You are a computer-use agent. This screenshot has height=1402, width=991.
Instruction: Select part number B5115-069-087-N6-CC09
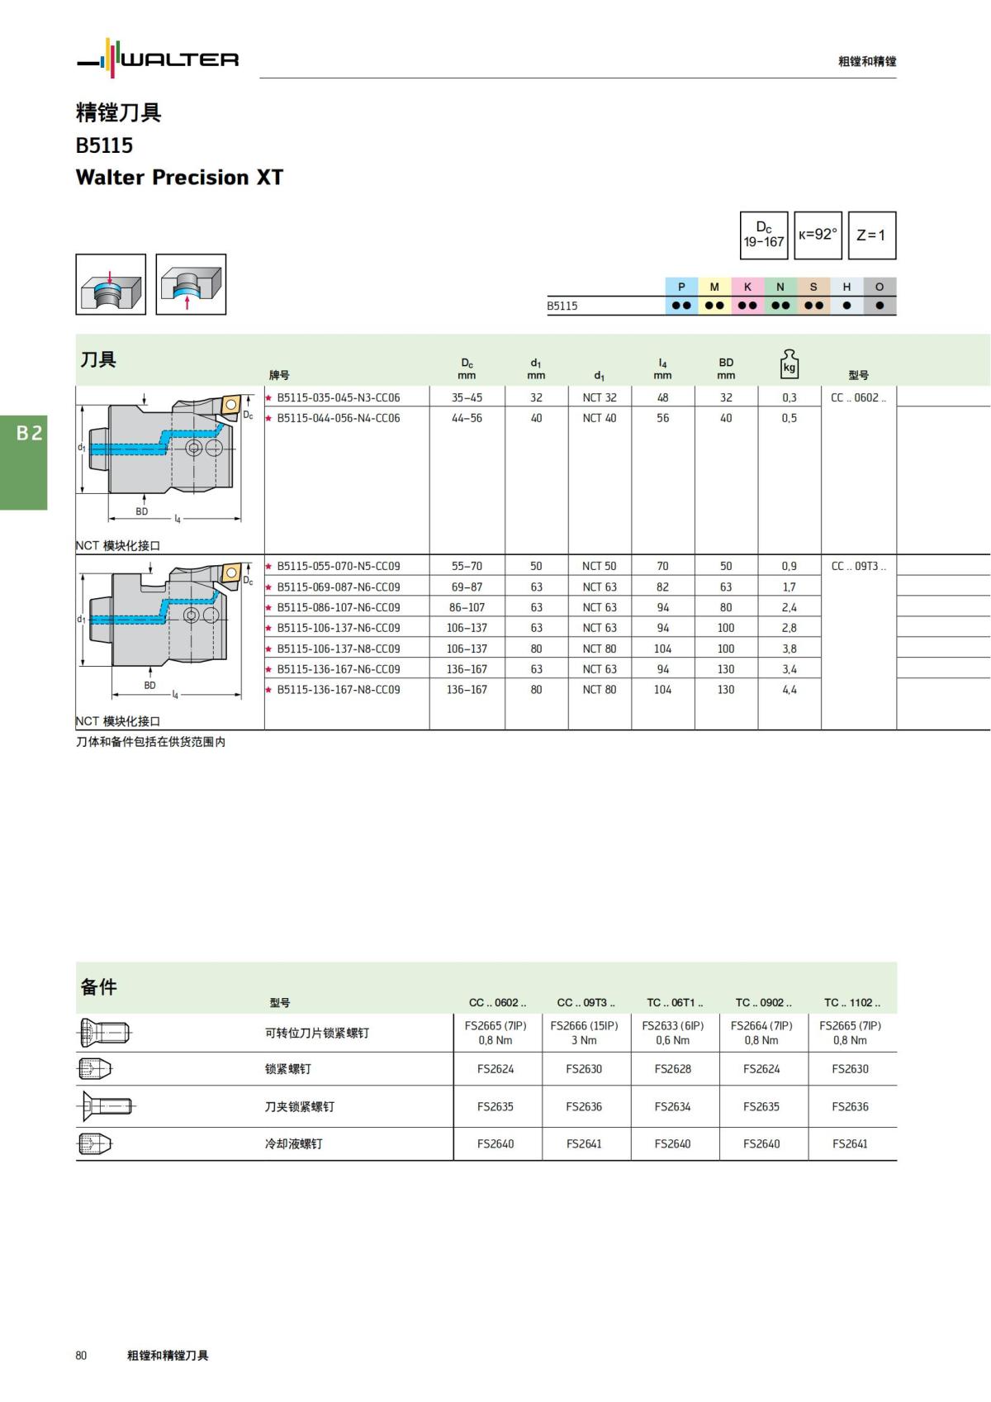(x=339, y=587)
